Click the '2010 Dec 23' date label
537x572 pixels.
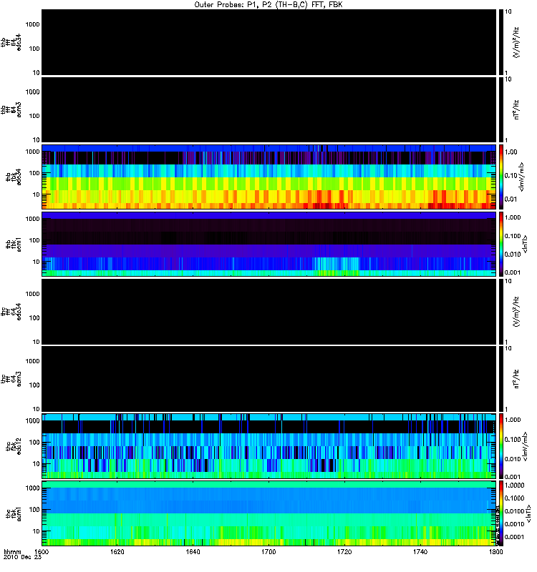(22, 557)
